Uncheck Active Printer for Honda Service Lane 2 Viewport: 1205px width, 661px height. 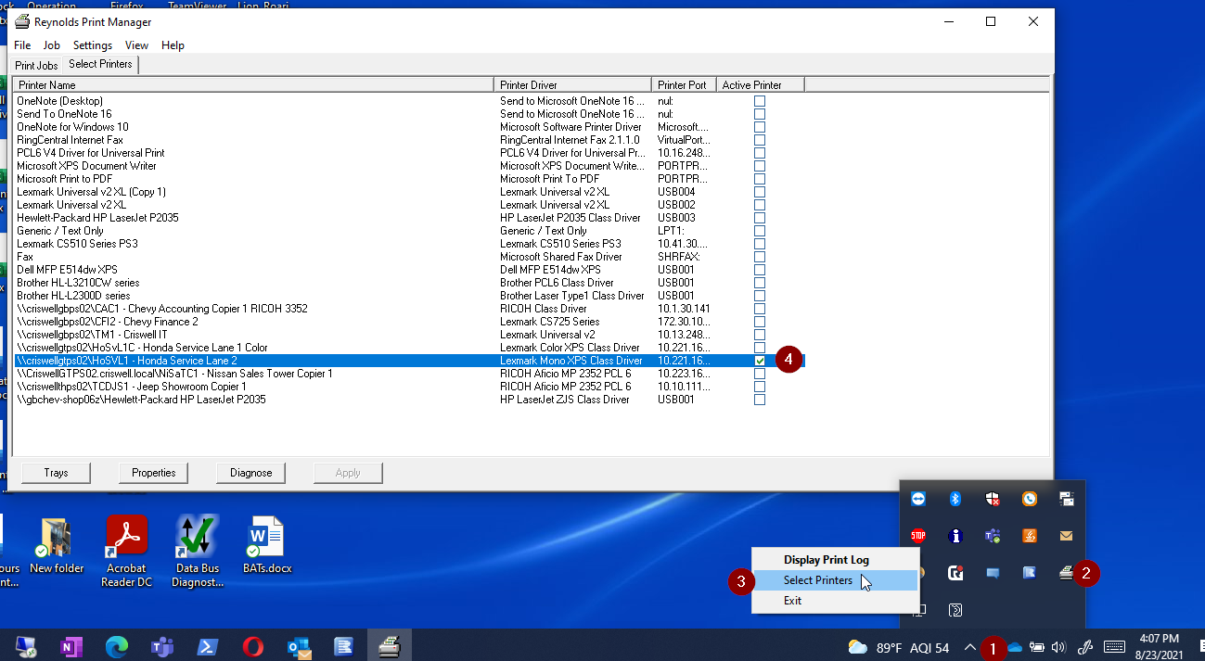[x=760, y=361]
